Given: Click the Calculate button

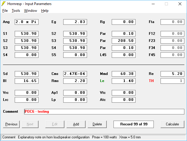Looking at the screenshot, I should pos(172,124).
